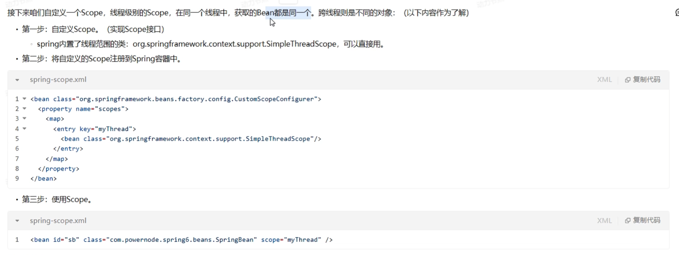The image size is (679, 255).
Task: Click the SimpleThreadScope bean code on line 5
Action: tap(191, 139)
